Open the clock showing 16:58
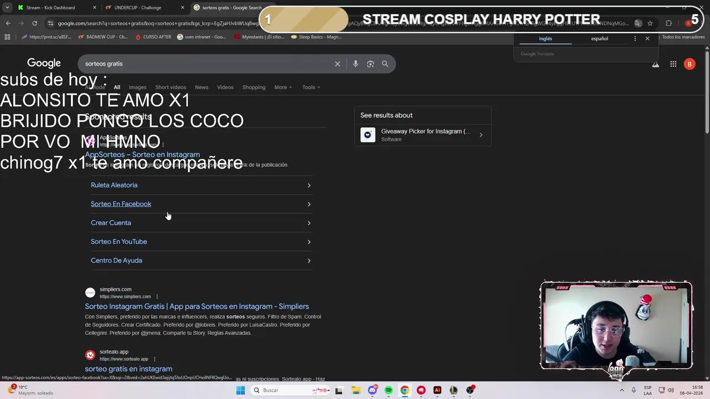Viewport: 710px width, 399px height. pyautogui.click(x=691, y=390)
